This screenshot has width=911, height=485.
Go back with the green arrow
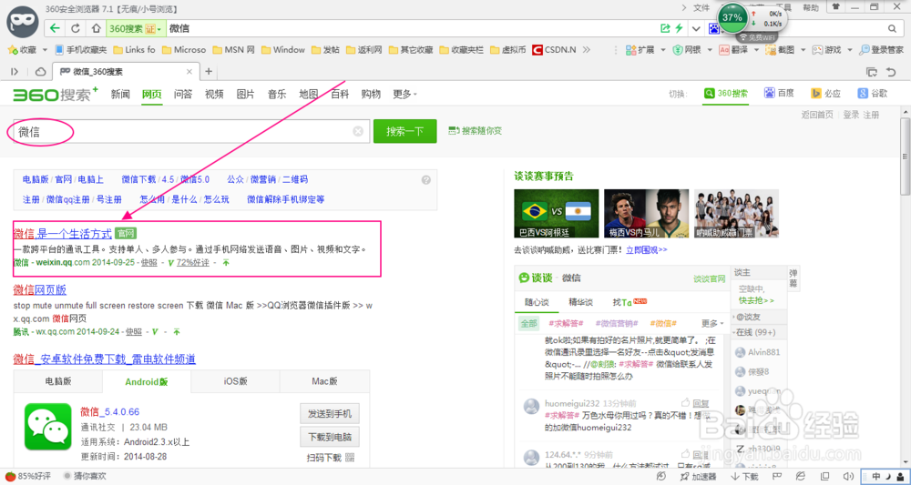[55, 28]
